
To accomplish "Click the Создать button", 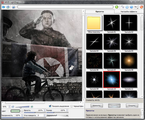I will point(132,106).
